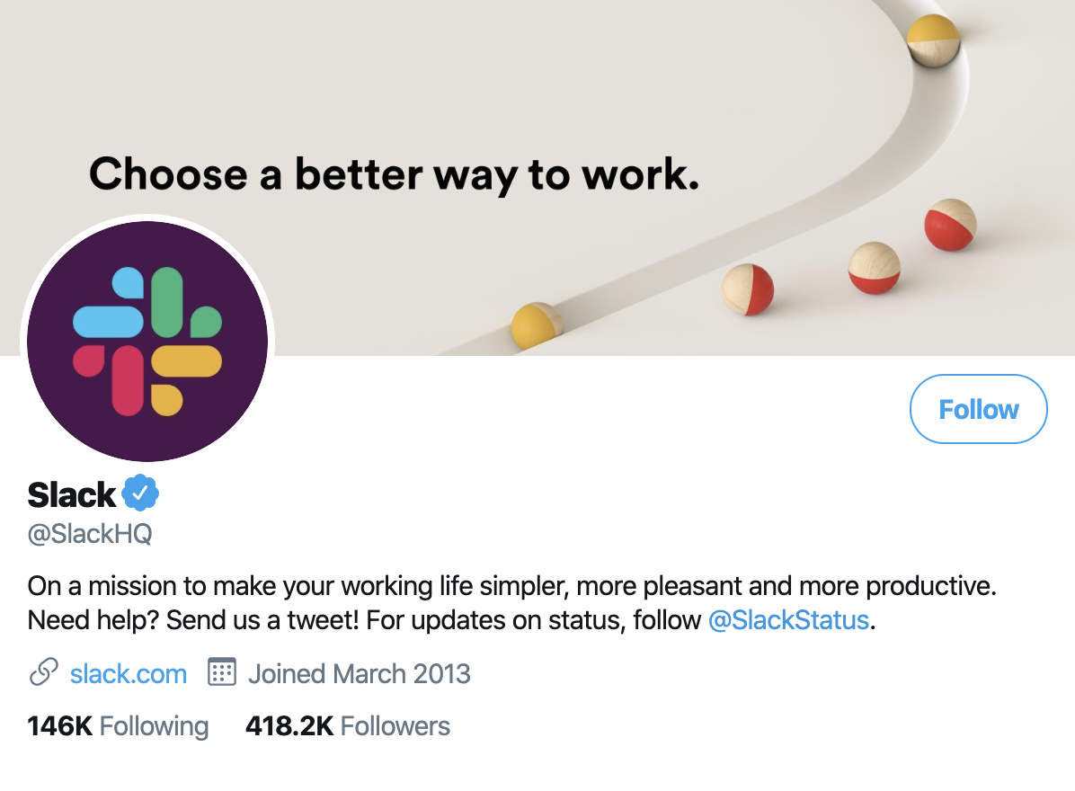
Task: View the 146K Following list
Action: [117, 725]
